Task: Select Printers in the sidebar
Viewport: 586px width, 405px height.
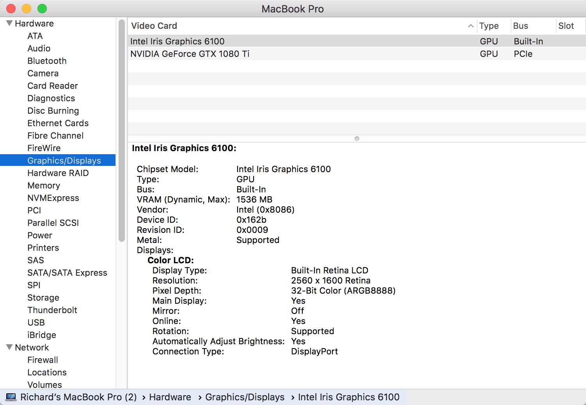Action: pyautogui.click(x=43, y=248)
